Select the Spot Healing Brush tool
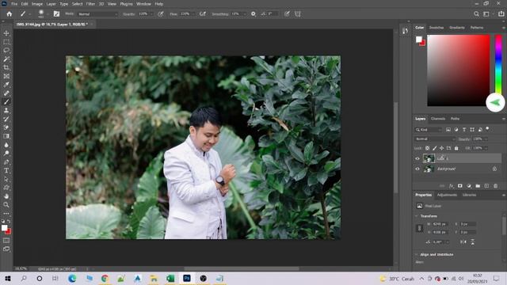 6,93
